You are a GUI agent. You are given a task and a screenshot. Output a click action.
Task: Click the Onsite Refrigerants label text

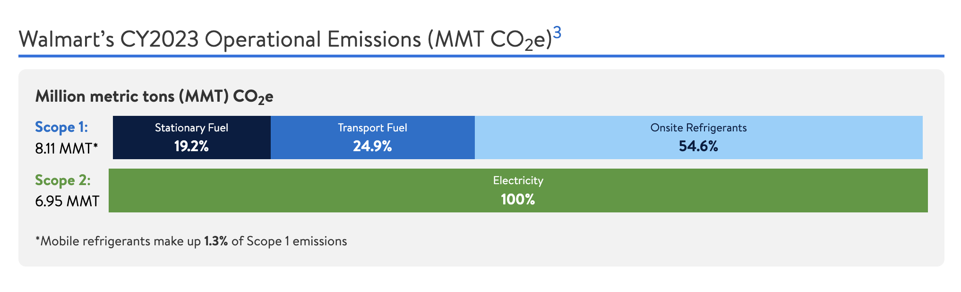(698, 128)
